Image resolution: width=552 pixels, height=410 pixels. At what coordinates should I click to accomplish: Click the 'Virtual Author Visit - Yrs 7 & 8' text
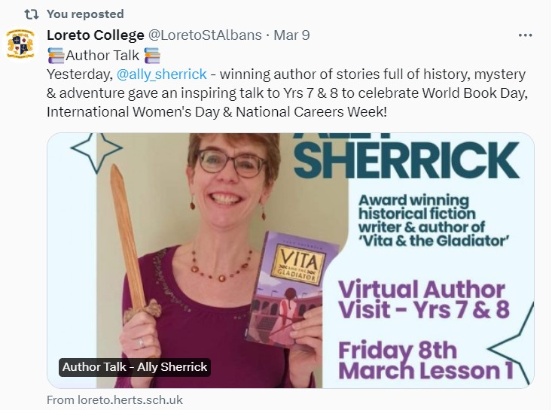click(x=421, y=300)
